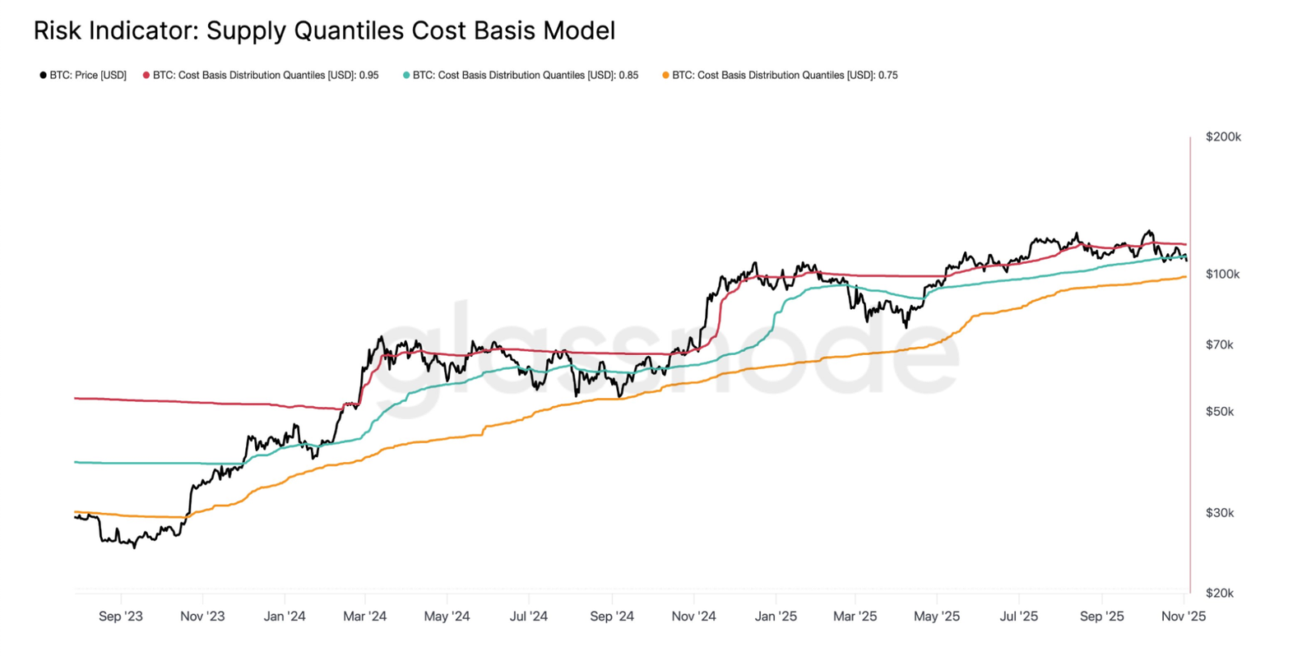
Task: Toggle the BTC: Price [USD] series label
Action: (x=88, y=76)
